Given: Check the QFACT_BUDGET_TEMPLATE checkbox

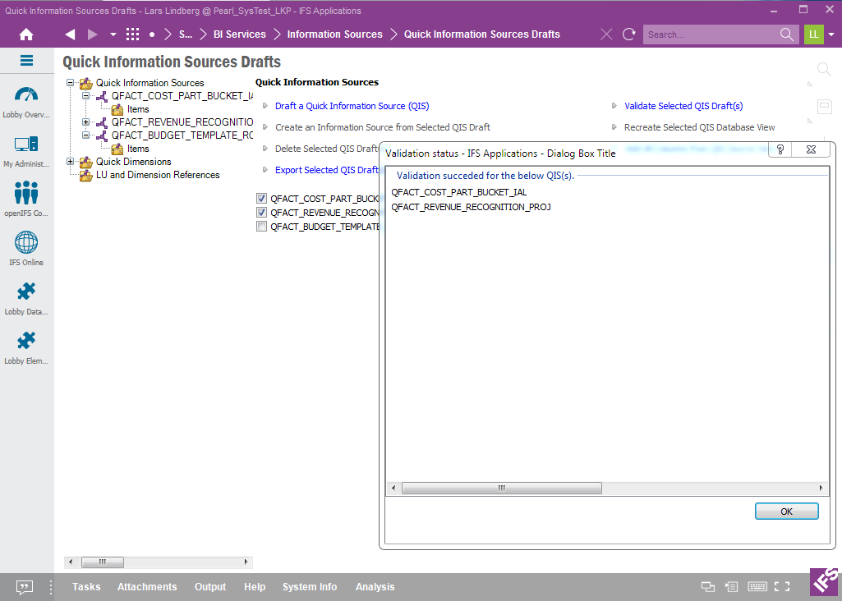Looking at the screenshot, I should point(261,227).
